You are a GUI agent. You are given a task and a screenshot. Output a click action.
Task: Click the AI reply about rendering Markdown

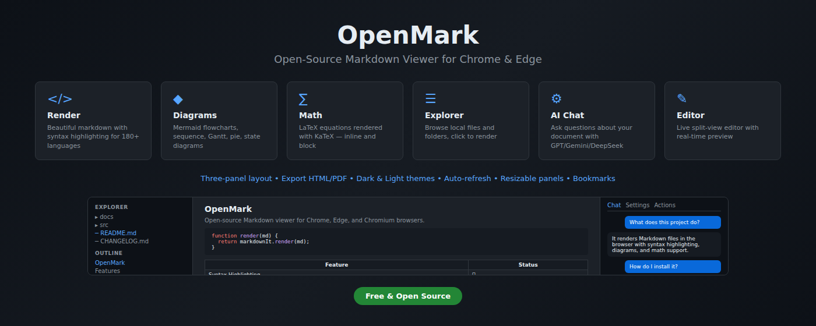[x=664, y=245]
